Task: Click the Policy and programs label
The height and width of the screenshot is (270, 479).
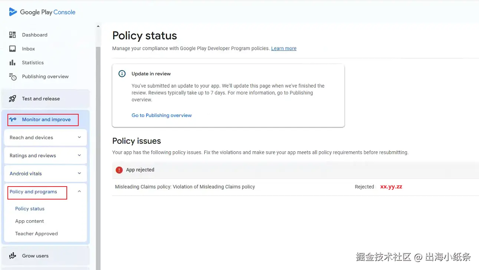Action: coord(33,192)
